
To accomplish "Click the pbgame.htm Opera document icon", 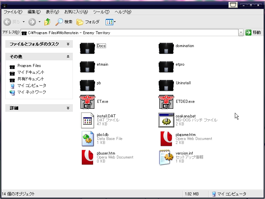I will (x=166, y=139).
